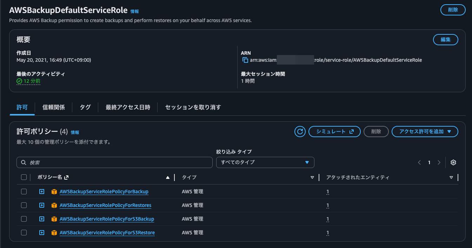Select the AWSBackupServiceRolePolicyForS3Backup row checkbox
The height and width of the screenshot is (248, 472).
coord(24,219)
